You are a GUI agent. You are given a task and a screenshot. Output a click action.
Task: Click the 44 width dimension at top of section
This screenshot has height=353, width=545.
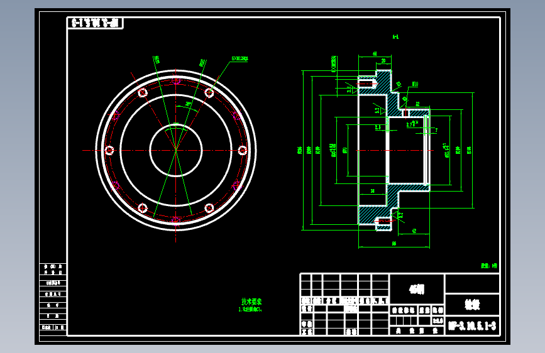pyautogui.click(x=375, y=53)
